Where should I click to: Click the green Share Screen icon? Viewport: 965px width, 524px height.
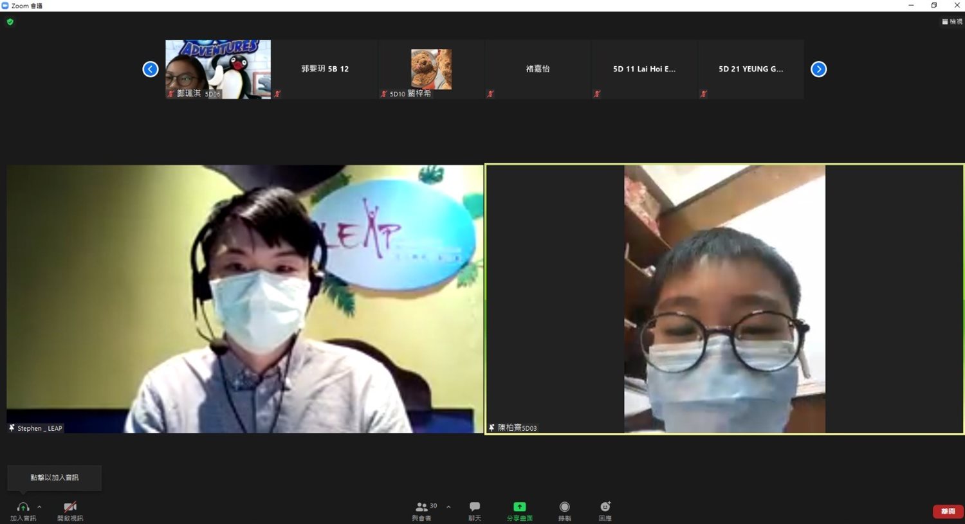[519, 507]
